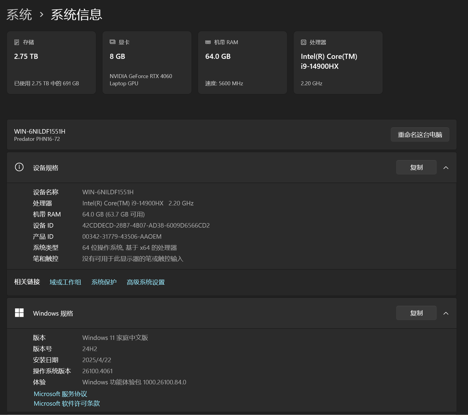Click version value 24H2
This screenshot has width=468, height=415.
pyautogui.click(x=90, y=349)
